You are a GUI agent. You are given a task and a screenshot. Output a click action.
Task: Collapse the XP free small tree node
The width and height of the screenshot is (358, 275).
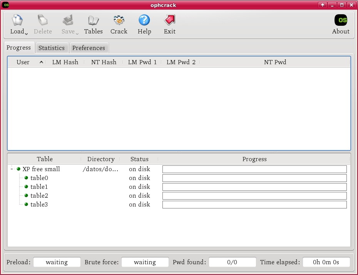coord(12,169)
